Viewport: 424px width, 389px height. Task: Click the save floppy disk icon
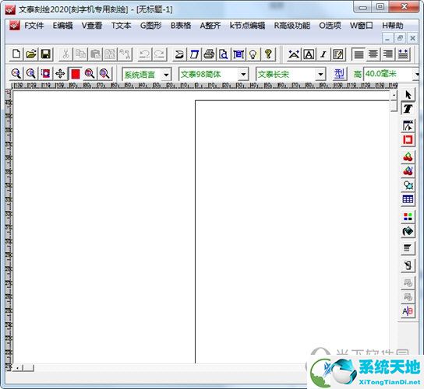46,54
